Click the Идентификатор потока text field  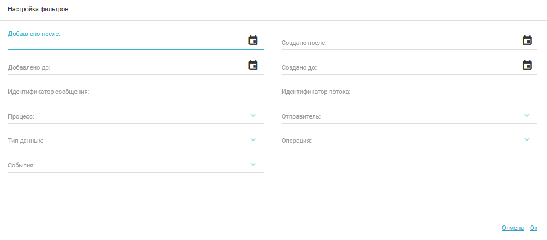(409, 92)
